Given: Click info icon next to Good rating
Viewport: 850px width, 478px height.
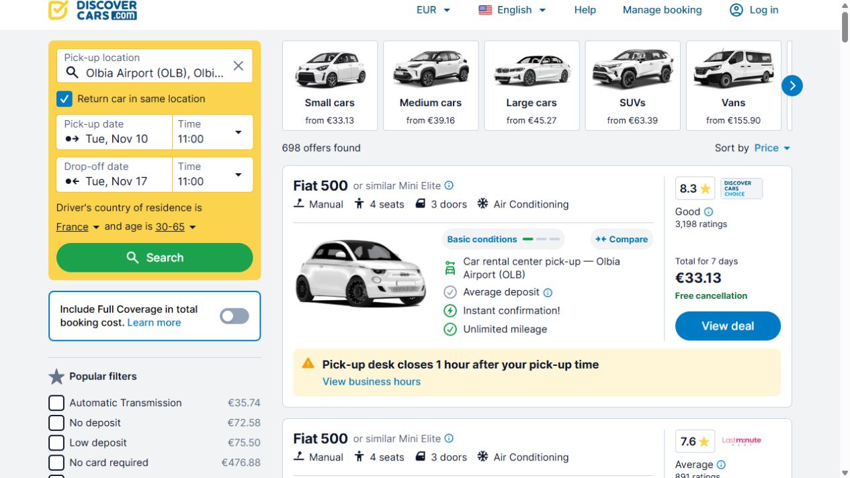Looking at the screenshot, I should 708,211.
